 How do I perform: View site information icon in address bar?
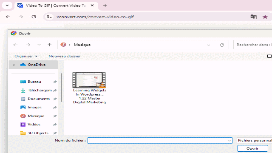[49, 17]
